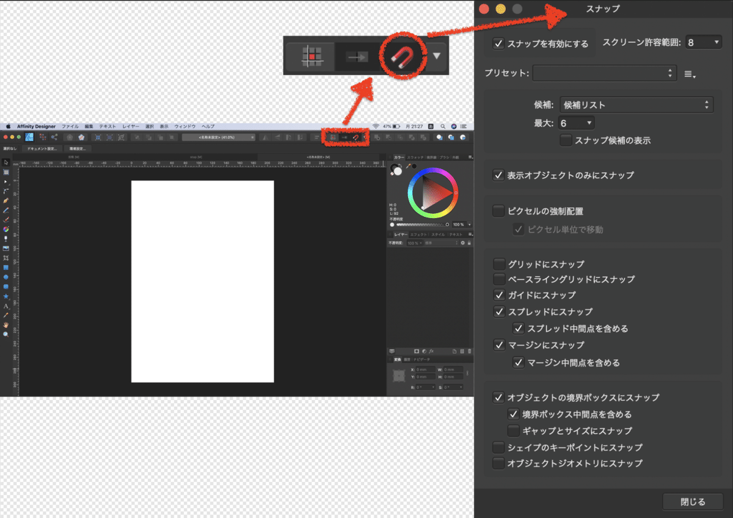Toggle オブジェクトの境界ボックスにスナップ checkbox
Image resolution: width=733 pixels, height=518 pixels.
click(498, 397)
